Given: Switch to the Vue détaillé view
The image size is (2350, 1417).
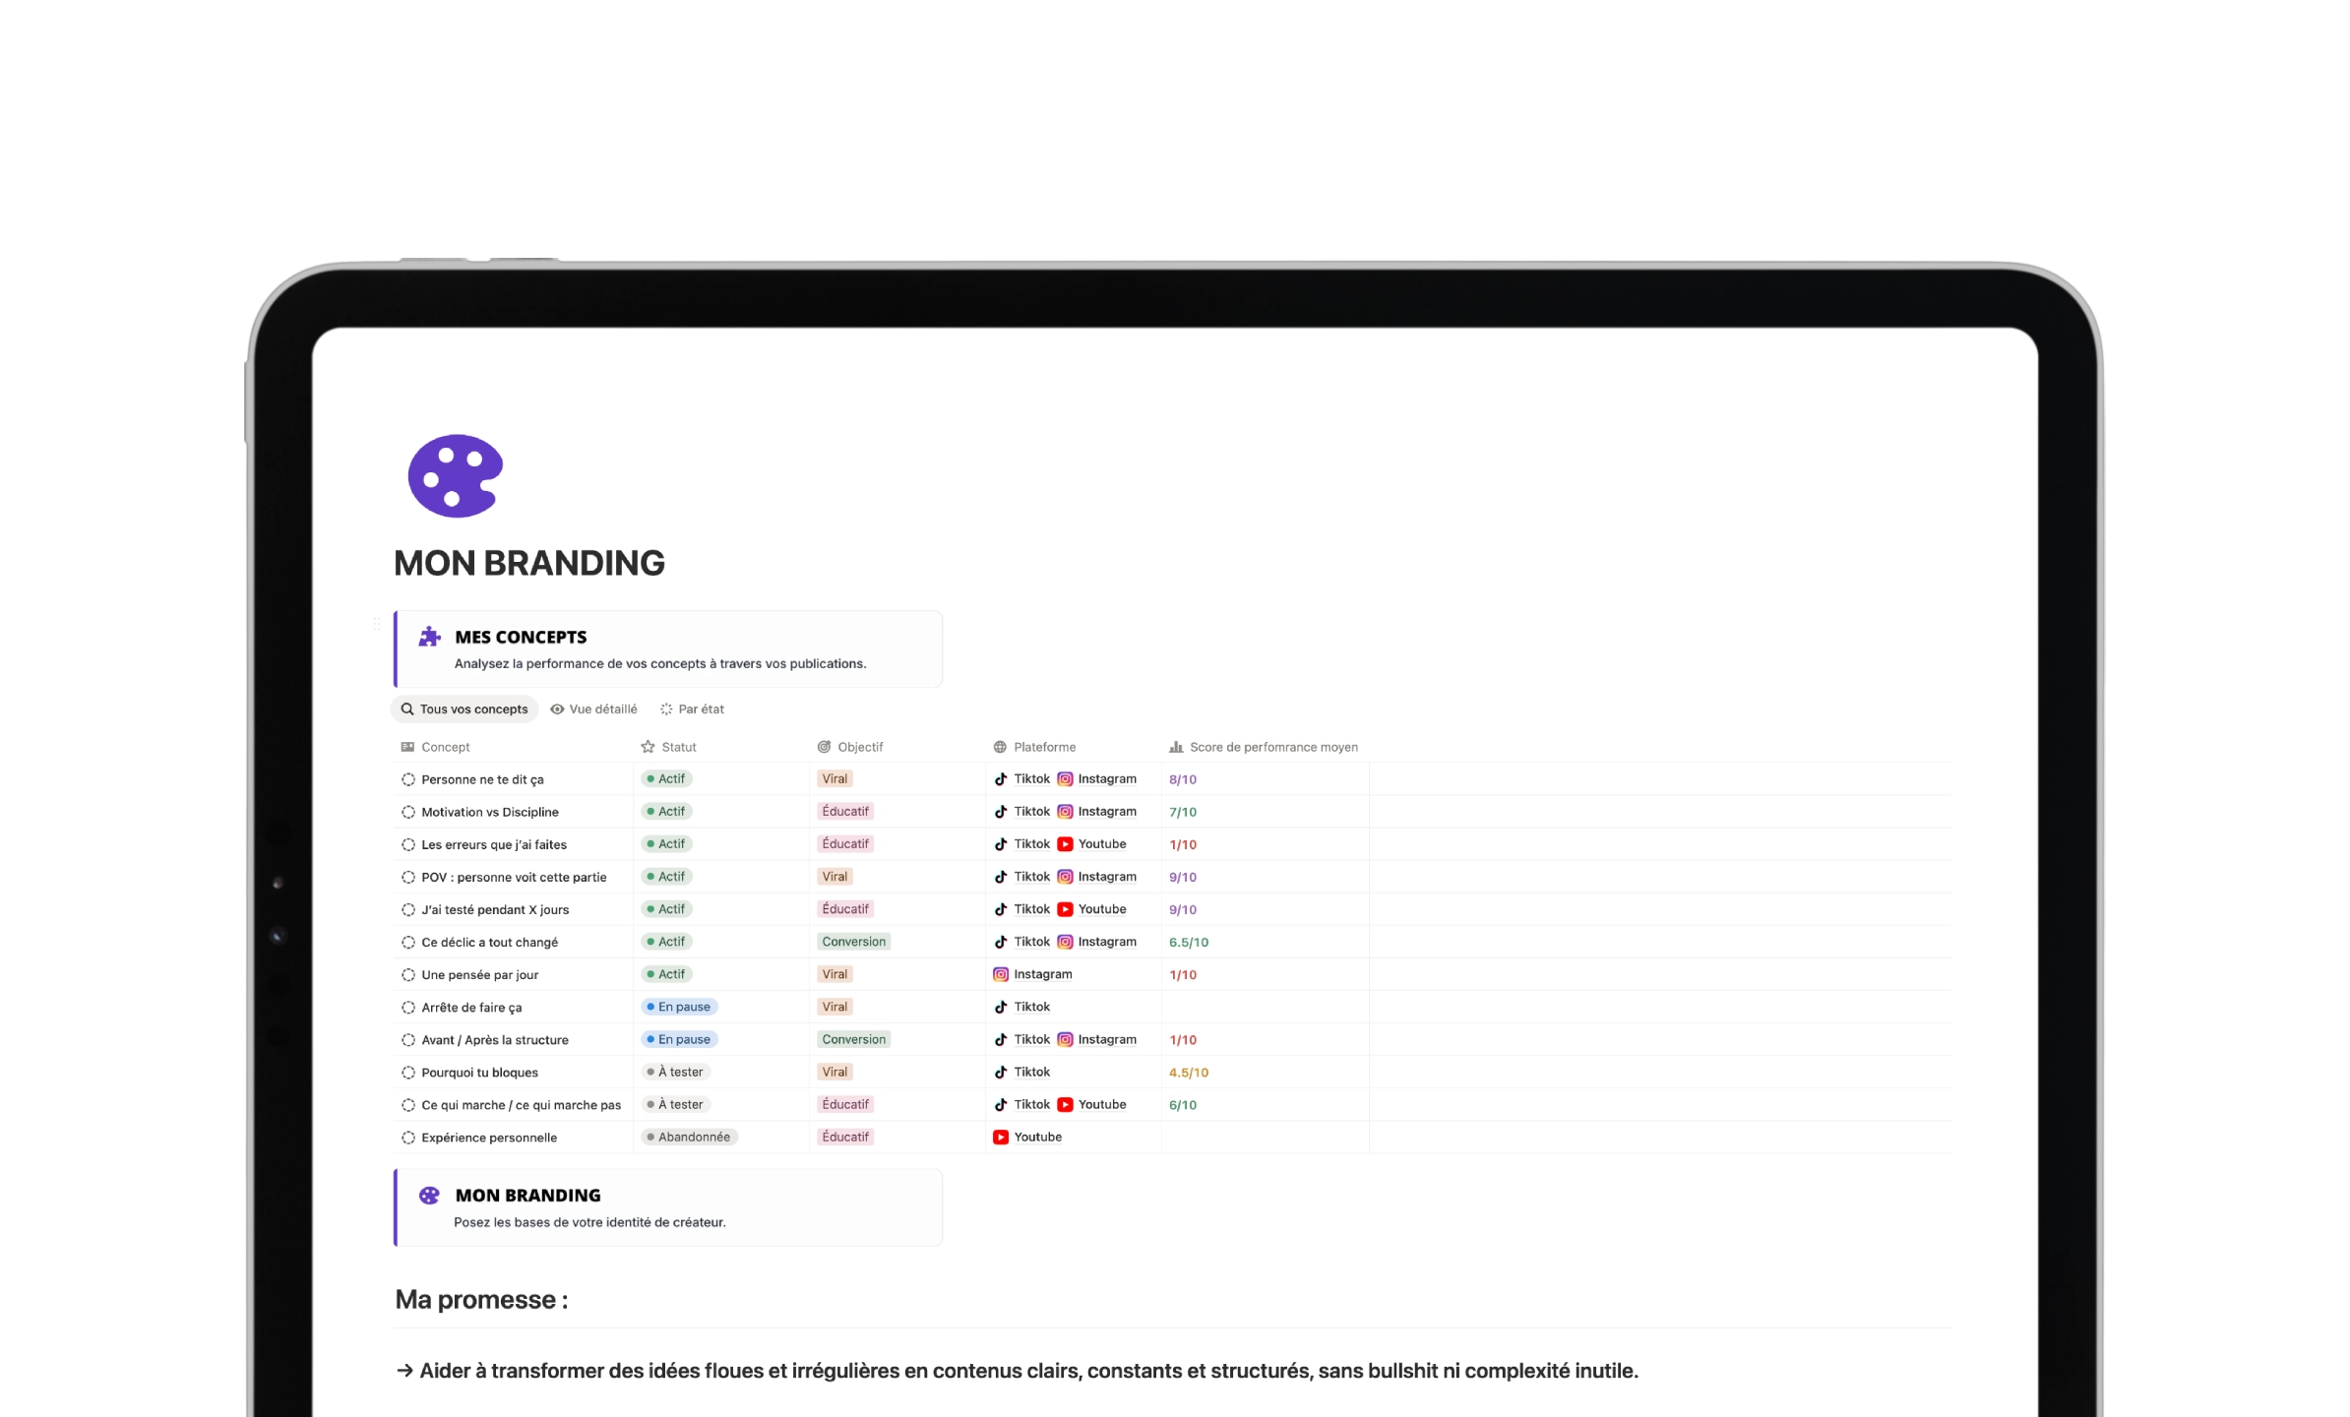Looking at the screenshot, I should 594,708.
